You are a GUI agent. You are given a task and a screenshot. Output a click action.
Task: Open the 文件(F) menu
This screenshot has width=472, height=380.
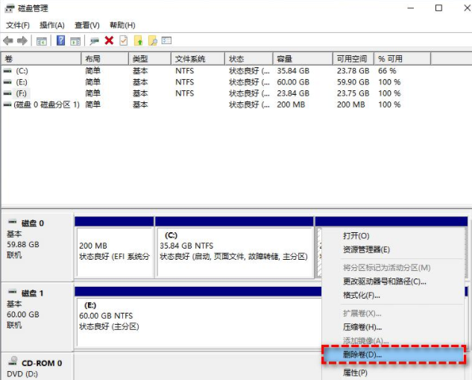(18, 25)
